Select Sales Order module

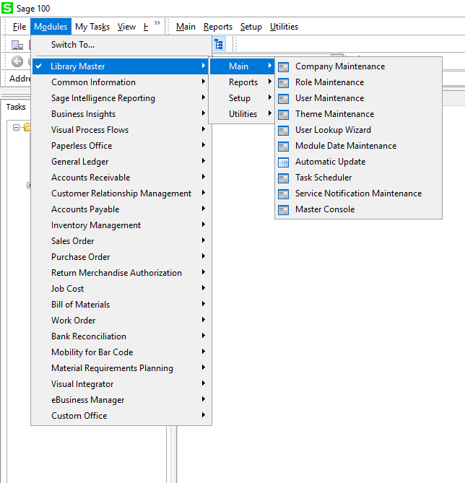click(121, 241)
